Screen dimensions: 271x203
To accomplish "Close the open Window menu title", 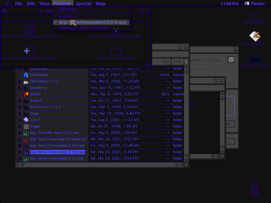I will tap(62, 3).
